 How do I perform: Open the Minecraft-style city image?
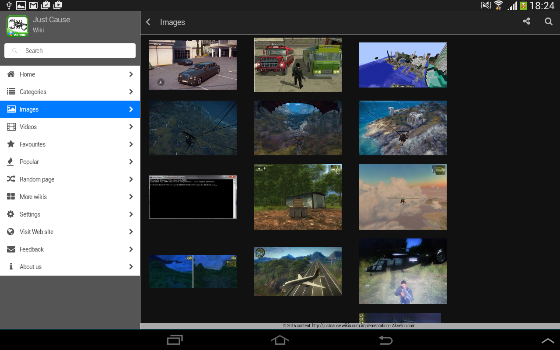click(x=403, y=65)
